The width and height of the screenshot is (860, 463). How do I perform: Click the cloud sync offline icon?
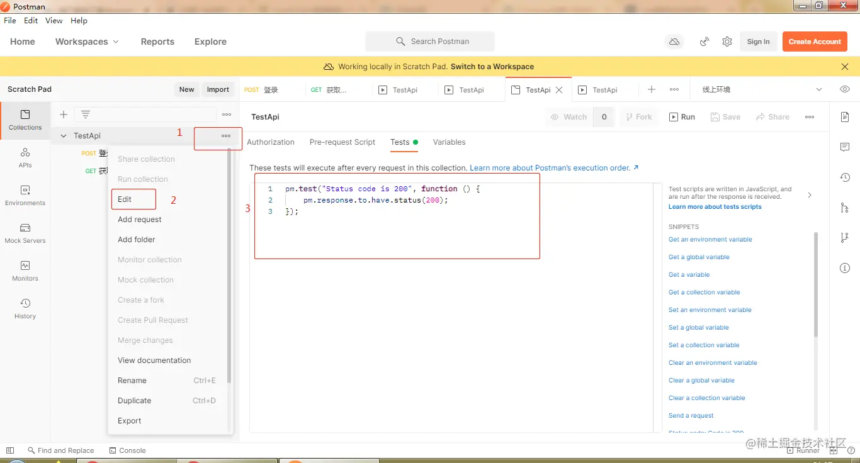pyautogui.click(x=674, y=42)
